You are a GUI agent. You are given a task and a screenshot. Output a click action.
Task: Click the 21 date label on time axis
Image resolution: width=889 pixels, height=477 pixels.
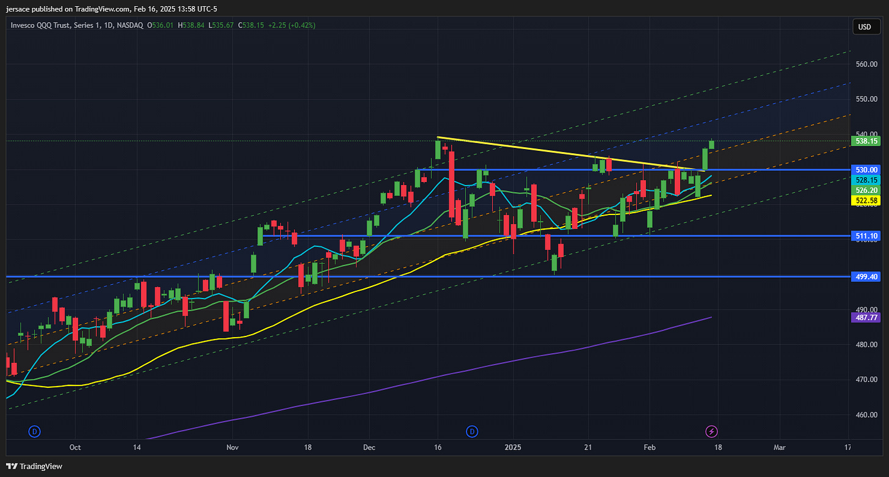coord(587,447)
